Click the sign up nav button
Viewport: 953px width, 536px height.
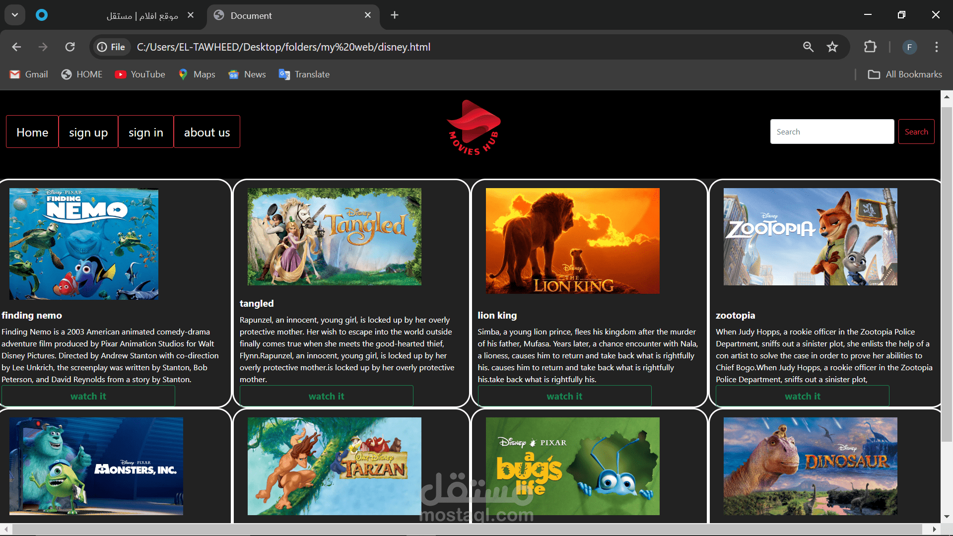(x=88, y=132)
